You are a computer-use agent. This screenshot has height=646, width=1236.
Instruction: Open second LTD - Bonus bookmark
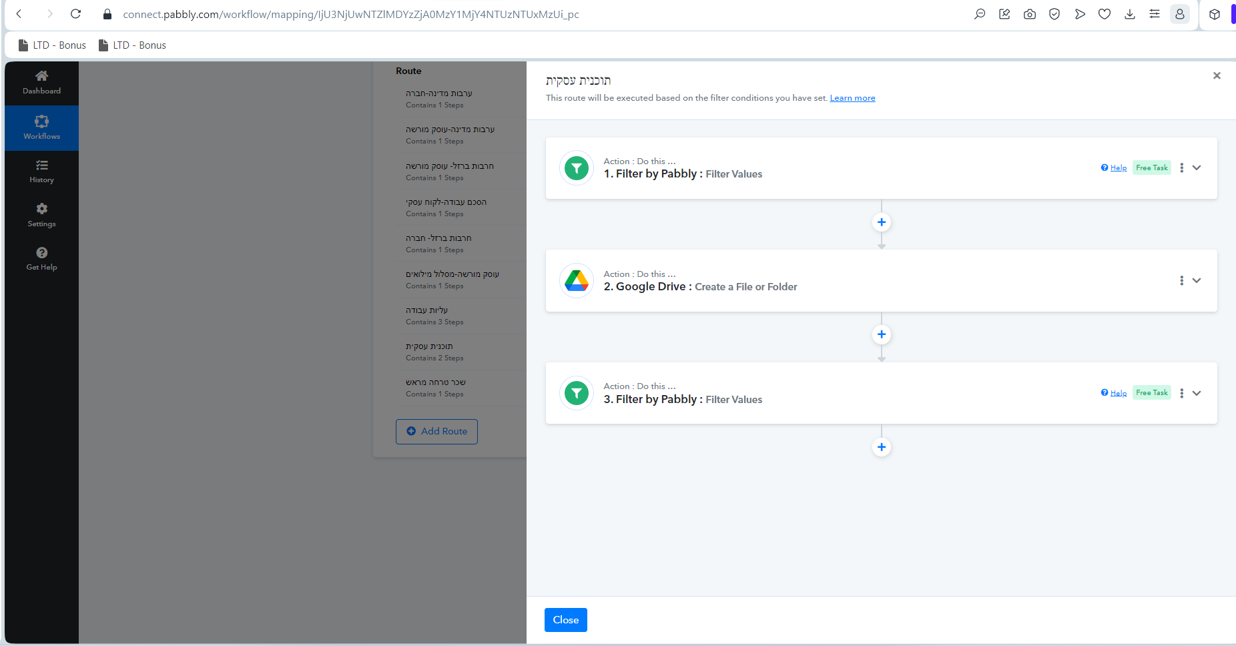click(132, 45)
